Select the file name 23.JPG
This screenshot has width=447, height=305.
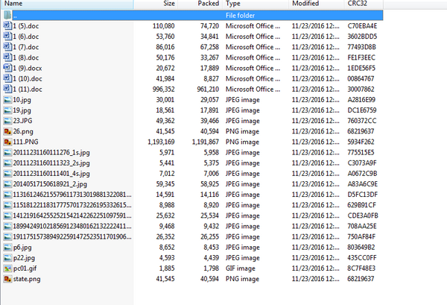22,121
